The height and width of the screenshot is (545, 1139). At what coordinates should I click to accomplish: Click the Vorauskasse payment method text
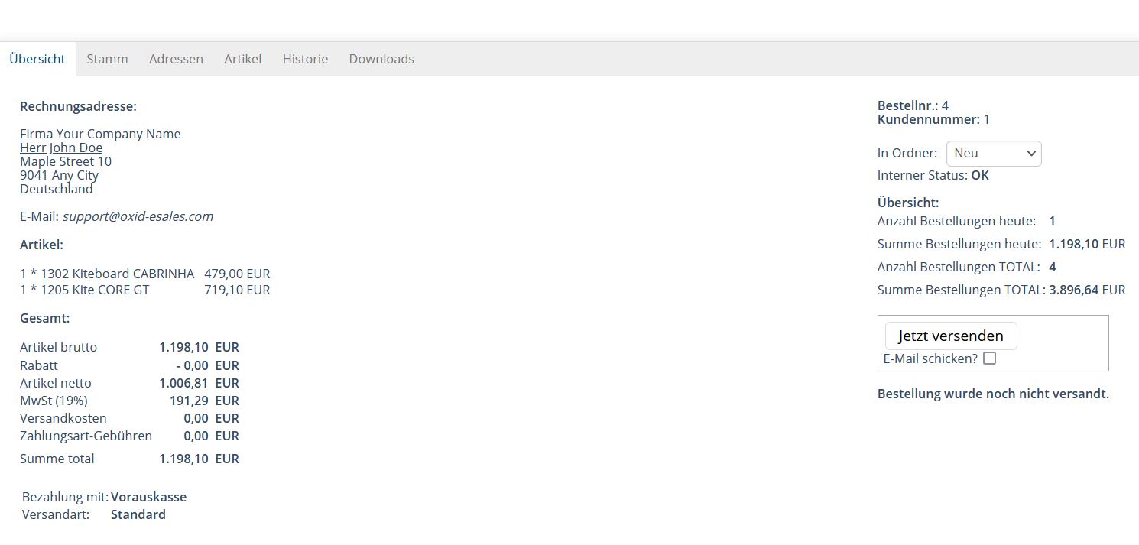(x=148, y=497)
